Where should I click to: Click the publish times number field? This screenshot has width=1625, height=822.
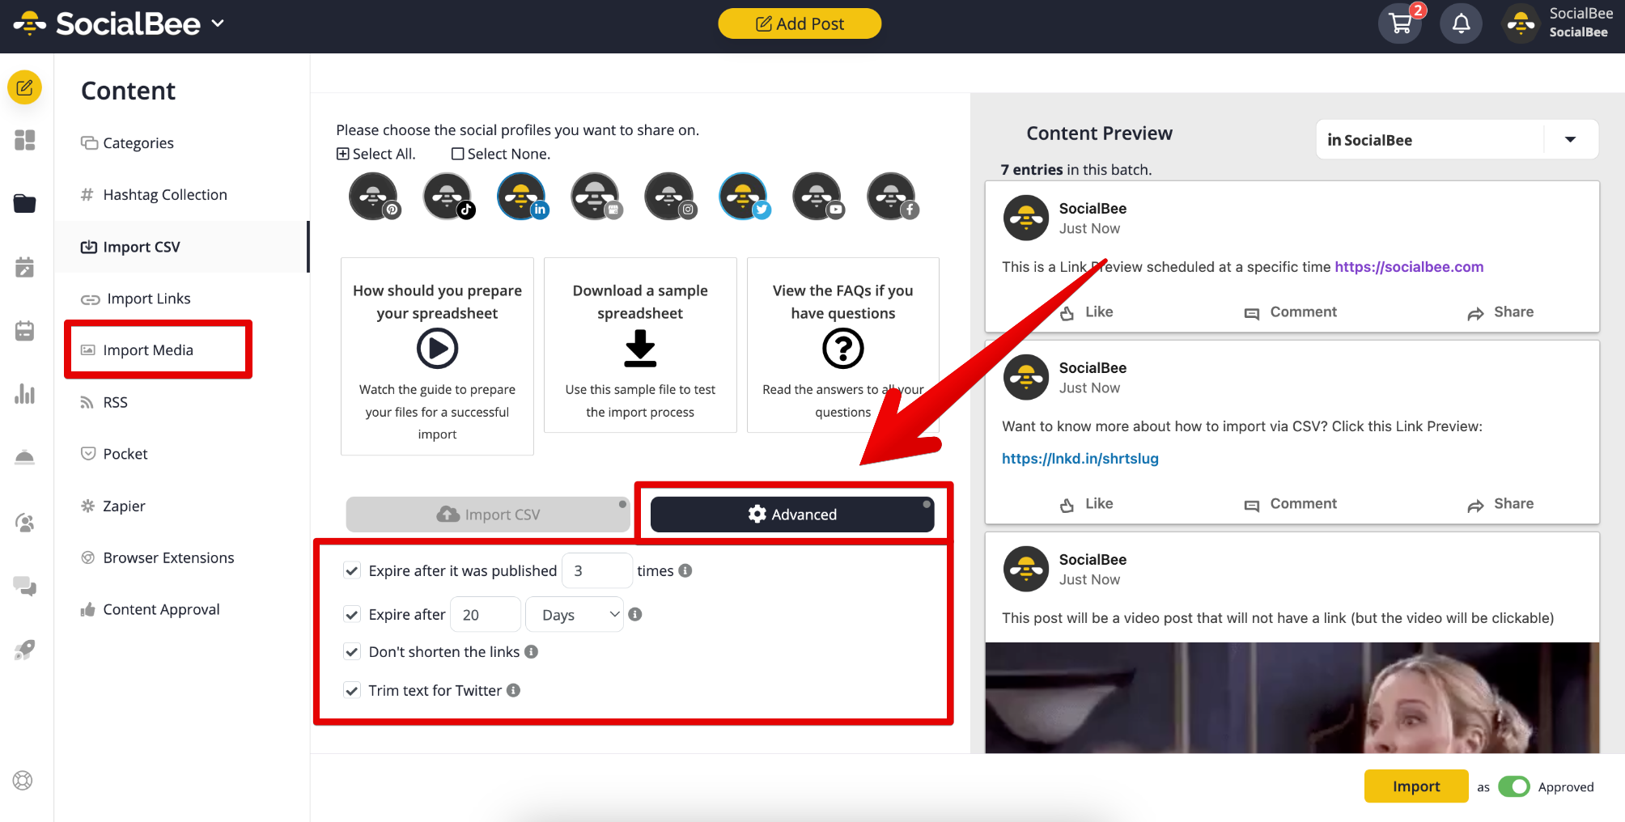click(x=596, y=571)
